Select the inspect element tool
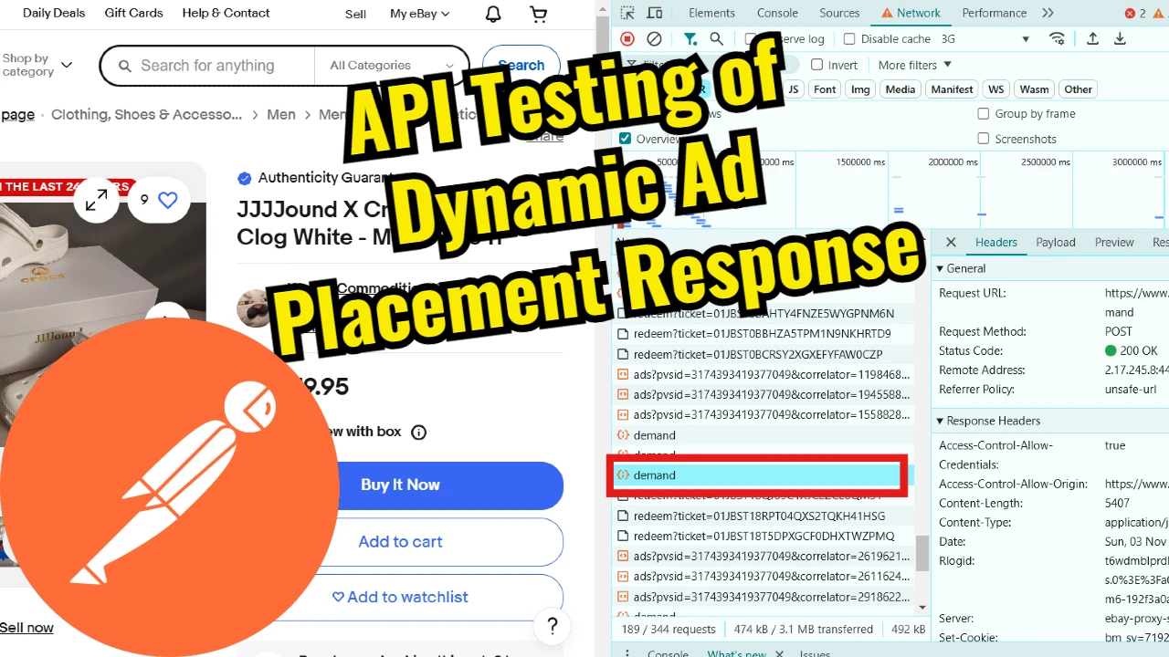1169x657 pixels. [x=627, y=13]
